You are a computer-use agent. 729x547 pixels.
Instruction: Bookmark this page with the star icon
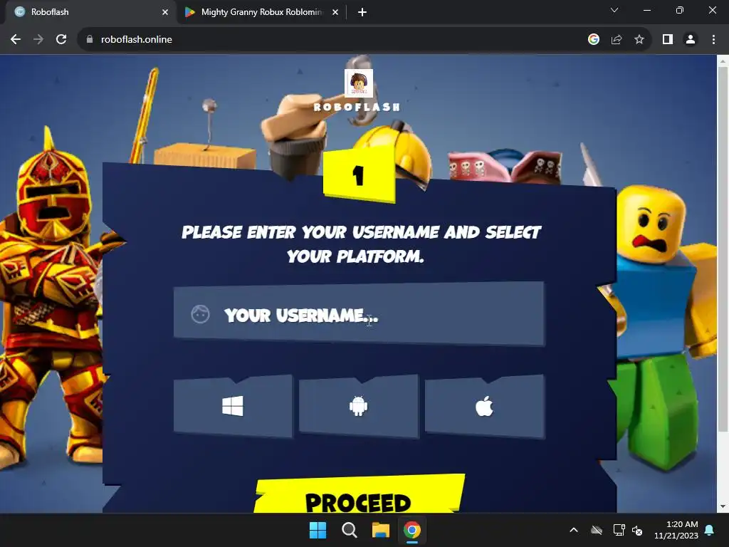pos(639,40)
